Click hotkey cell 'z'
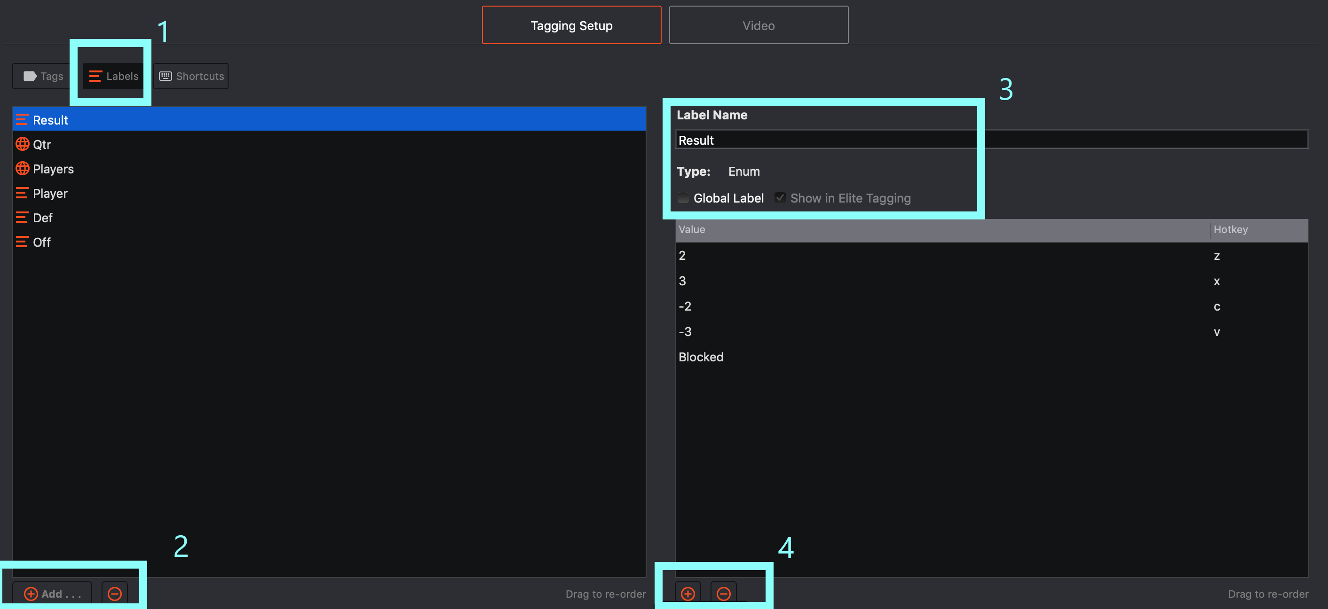This screenshot has height=609, width=1328. point(1217,256)
